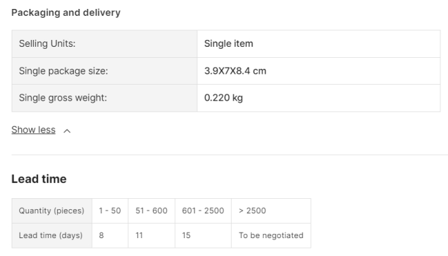448x256 pixels.
Task: Collapse details with the up chevron
Action: coord(67,131)
